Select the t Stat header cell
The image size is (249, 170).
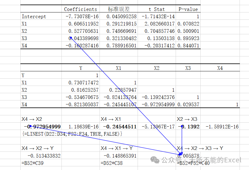click(x=156, y=9)
